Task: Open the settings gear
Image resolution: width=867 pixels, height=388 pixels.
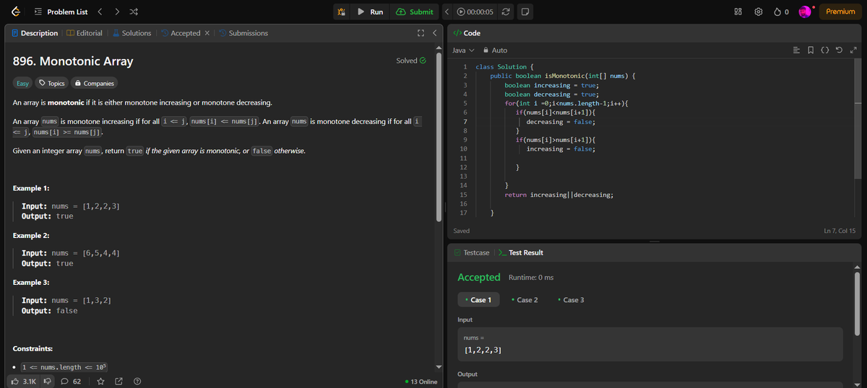Action: 759,12
